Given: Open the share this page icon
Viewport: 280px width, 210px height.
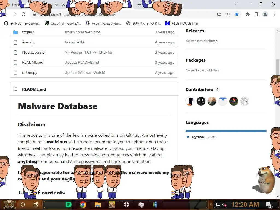Looking at the screenshot, I should click(x=228, y=14).
